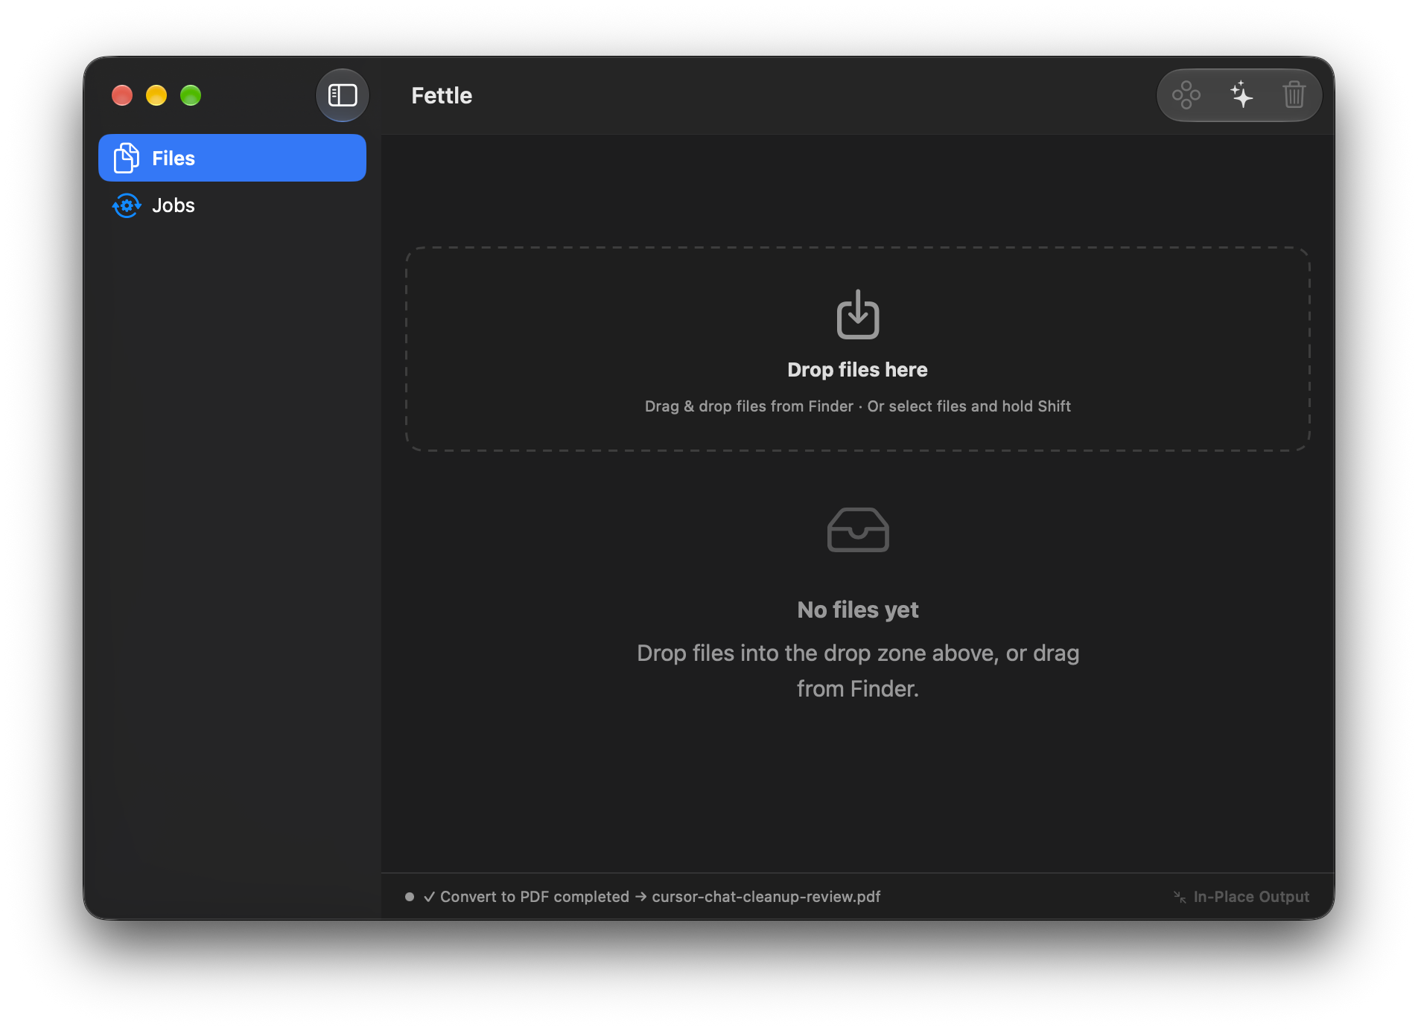This screenshot has height=1030, width=1418.
Task: Click the trash icon to clear files
Action: [x=1294, y=95]
